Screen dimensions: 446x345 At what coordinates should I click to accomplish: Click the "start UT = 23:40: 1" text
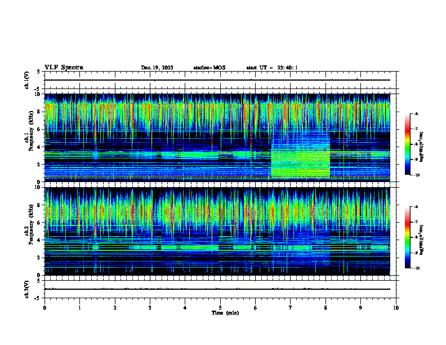pyautogui.click(x=272, y=68)
